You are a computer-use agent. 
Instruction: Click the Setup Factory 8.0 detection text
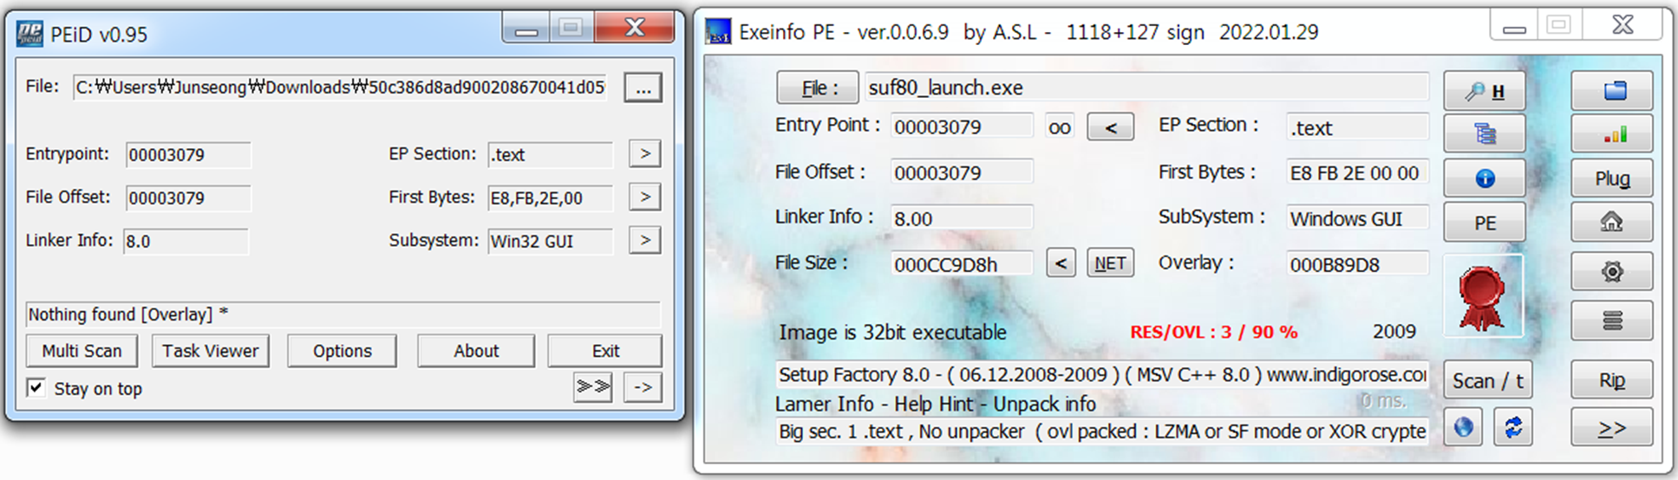coord(1101,375)
